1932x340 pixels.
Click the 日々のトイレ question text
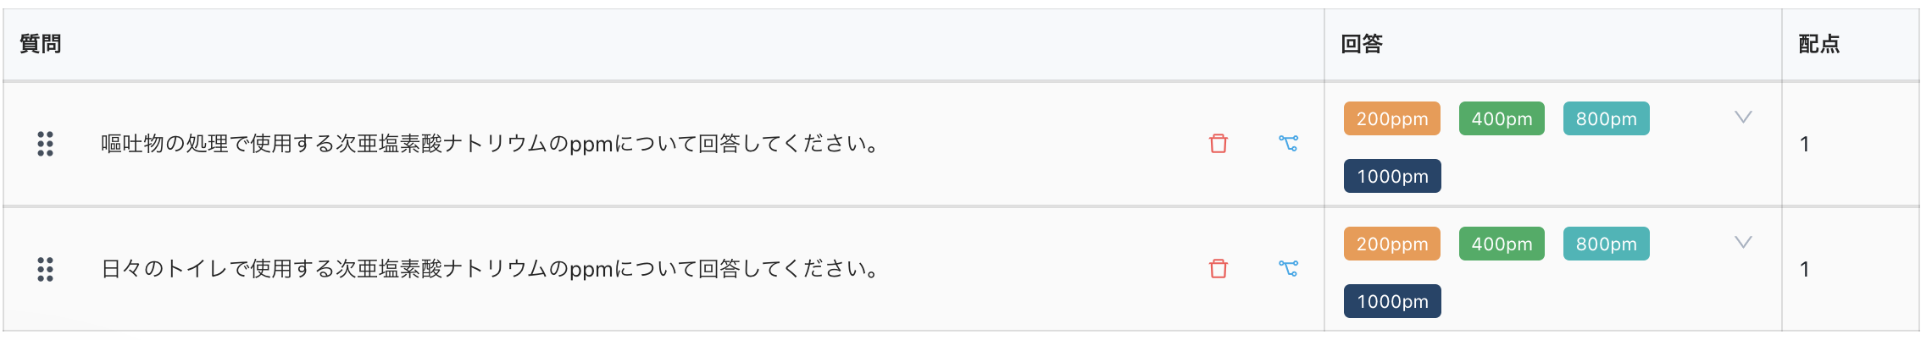pyautogui.click(x=490, y=269)
